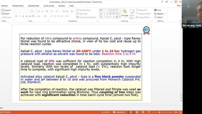Viewport: 202px width, 114px height.
Task: Decrease list indent level
Action: [64, 11]
